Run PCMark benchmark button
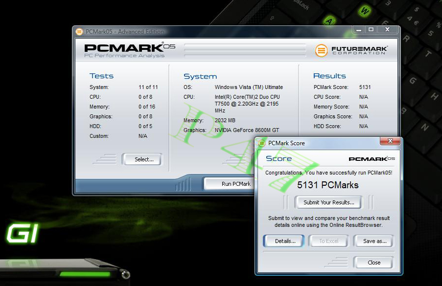The image size is (442, 286). 229,184
